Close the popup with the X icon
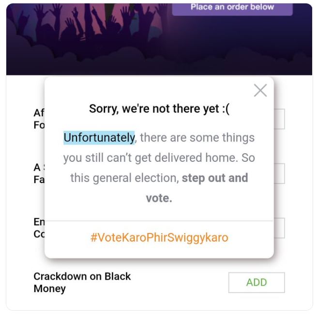The image size is (317, 314). (x=260, y=90)
